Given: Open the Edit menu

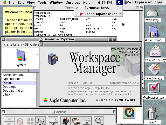Looking at the screenshot, I should coord(21,2).
